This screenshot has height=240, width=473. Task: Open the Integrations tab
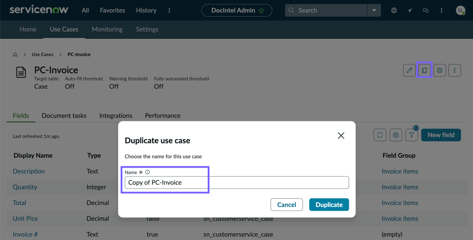[x=116, y=115]
